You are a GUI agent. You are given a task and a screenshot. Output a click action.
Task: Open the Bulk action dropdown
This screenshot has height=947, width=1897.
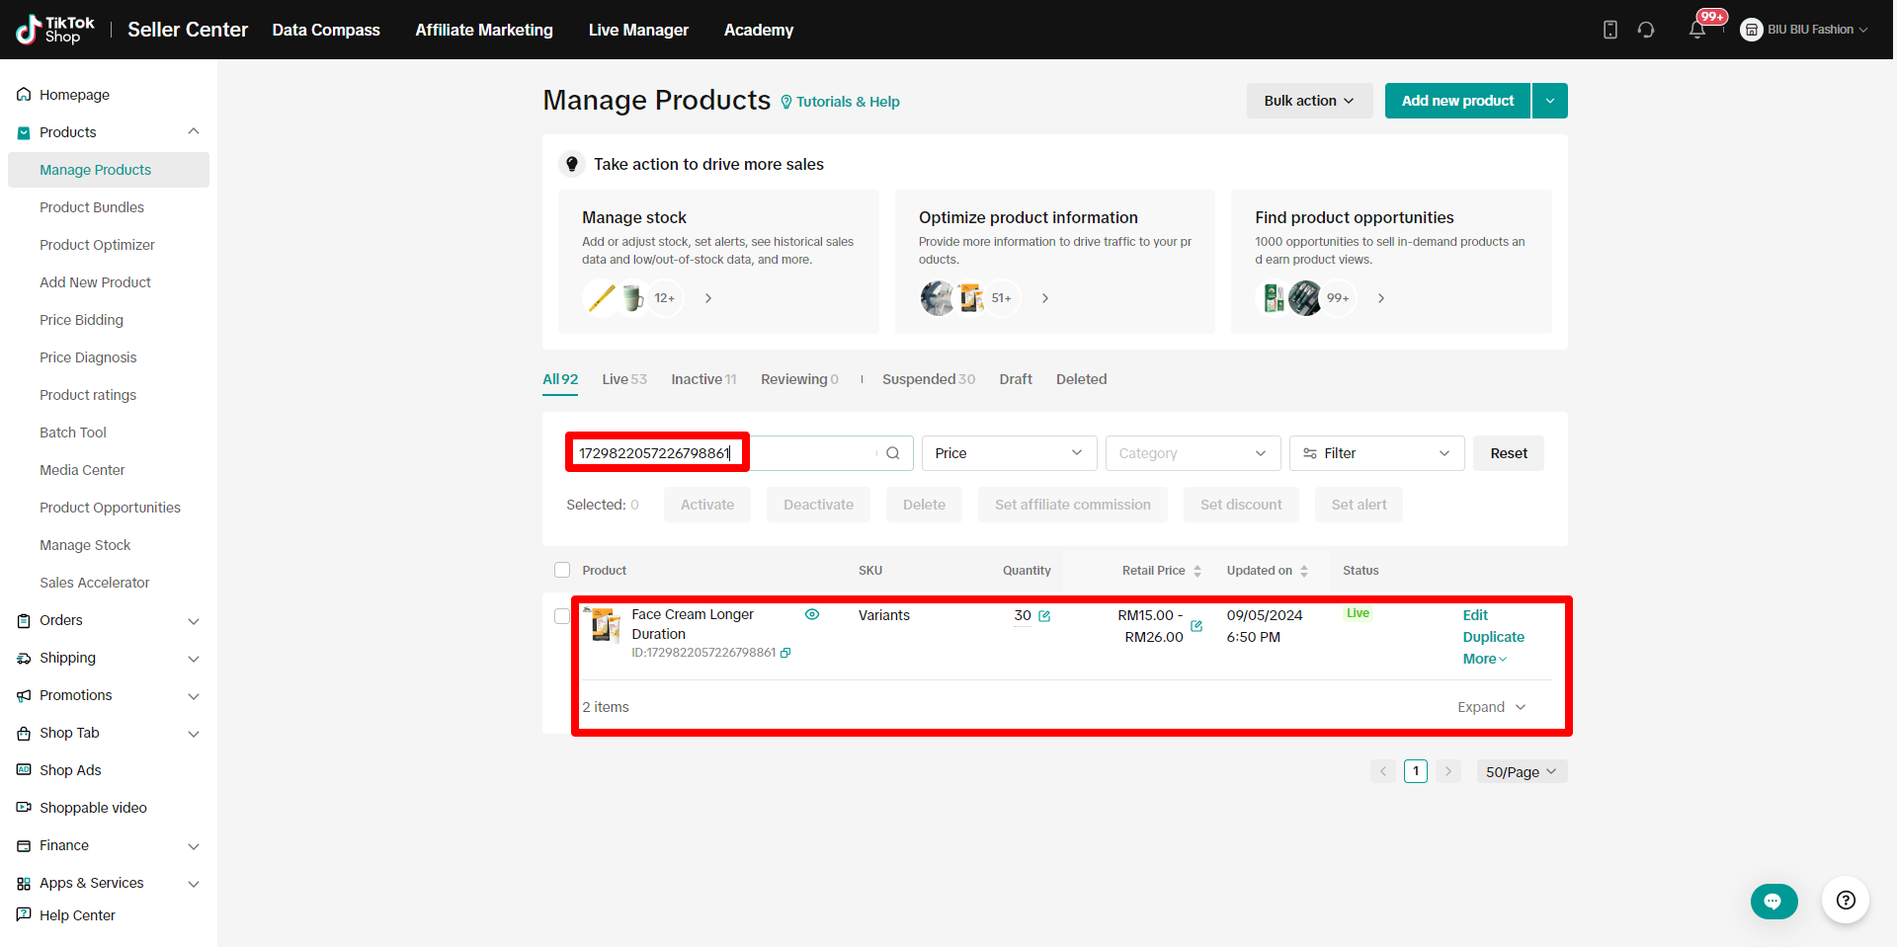coord(1308,101)
